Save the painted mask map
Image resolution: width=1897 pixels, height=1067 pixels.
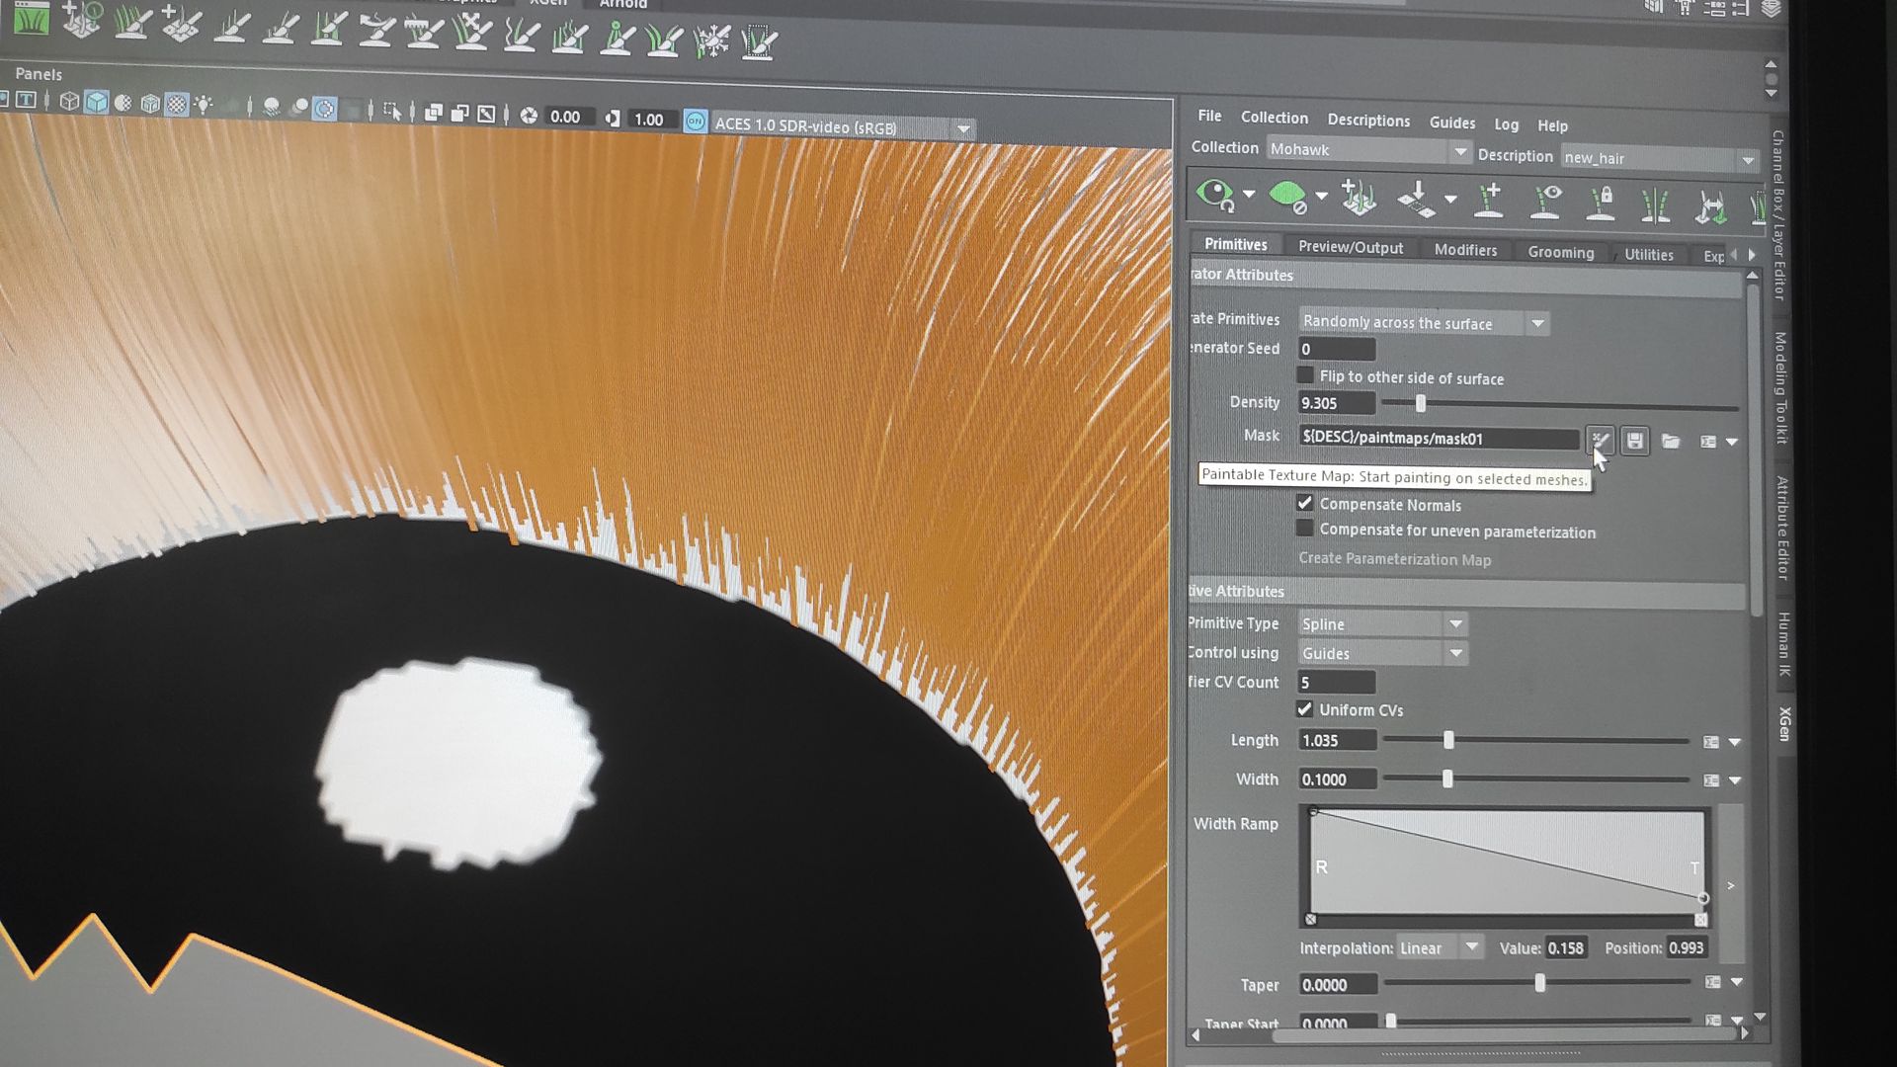point(1635,441)
